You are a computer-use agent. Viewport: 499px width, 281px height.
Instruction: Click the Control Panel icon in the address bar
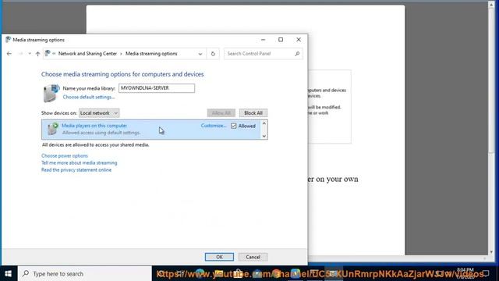pos(48,54)
